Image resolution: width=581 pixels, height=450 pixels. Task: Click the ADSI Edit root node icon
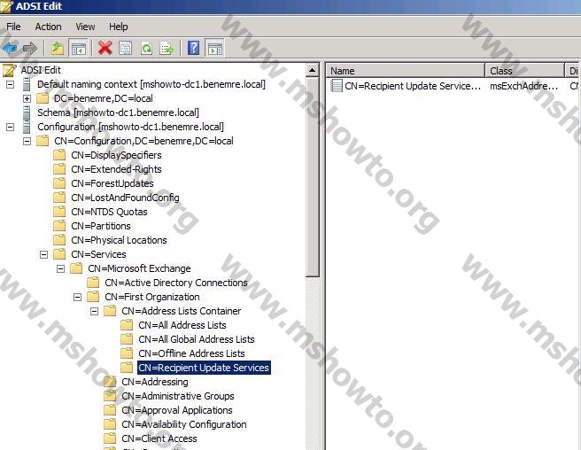(9, 70)
